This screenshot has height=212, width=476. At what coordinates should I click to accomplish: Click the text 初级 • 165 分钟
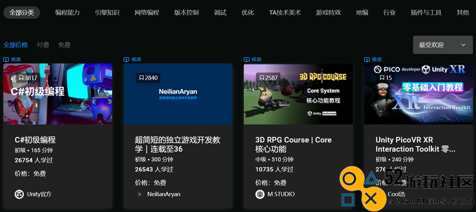pos(34,150)
